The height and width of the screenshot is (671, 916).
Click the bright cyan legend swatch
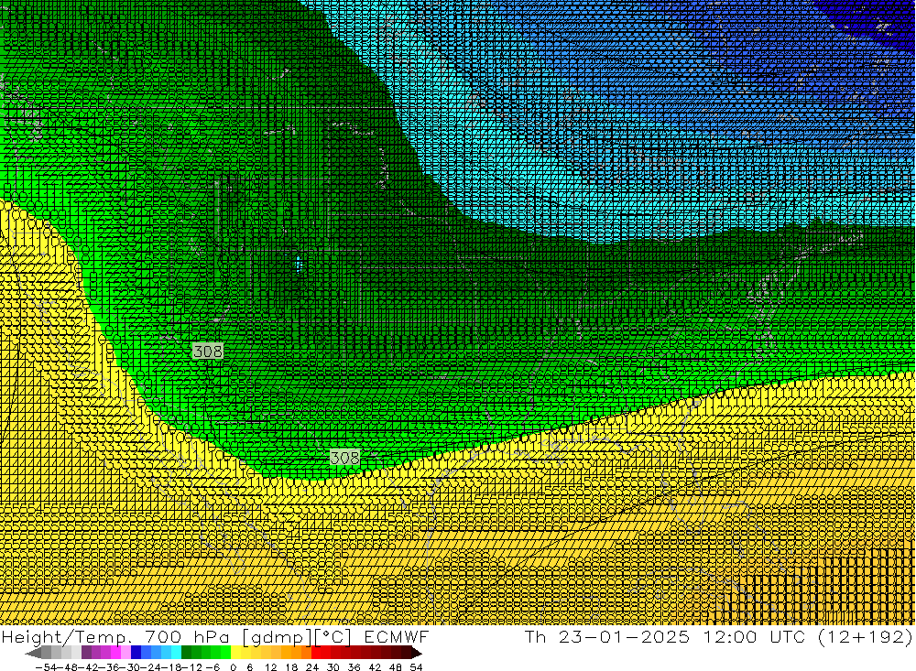point(176,653)
